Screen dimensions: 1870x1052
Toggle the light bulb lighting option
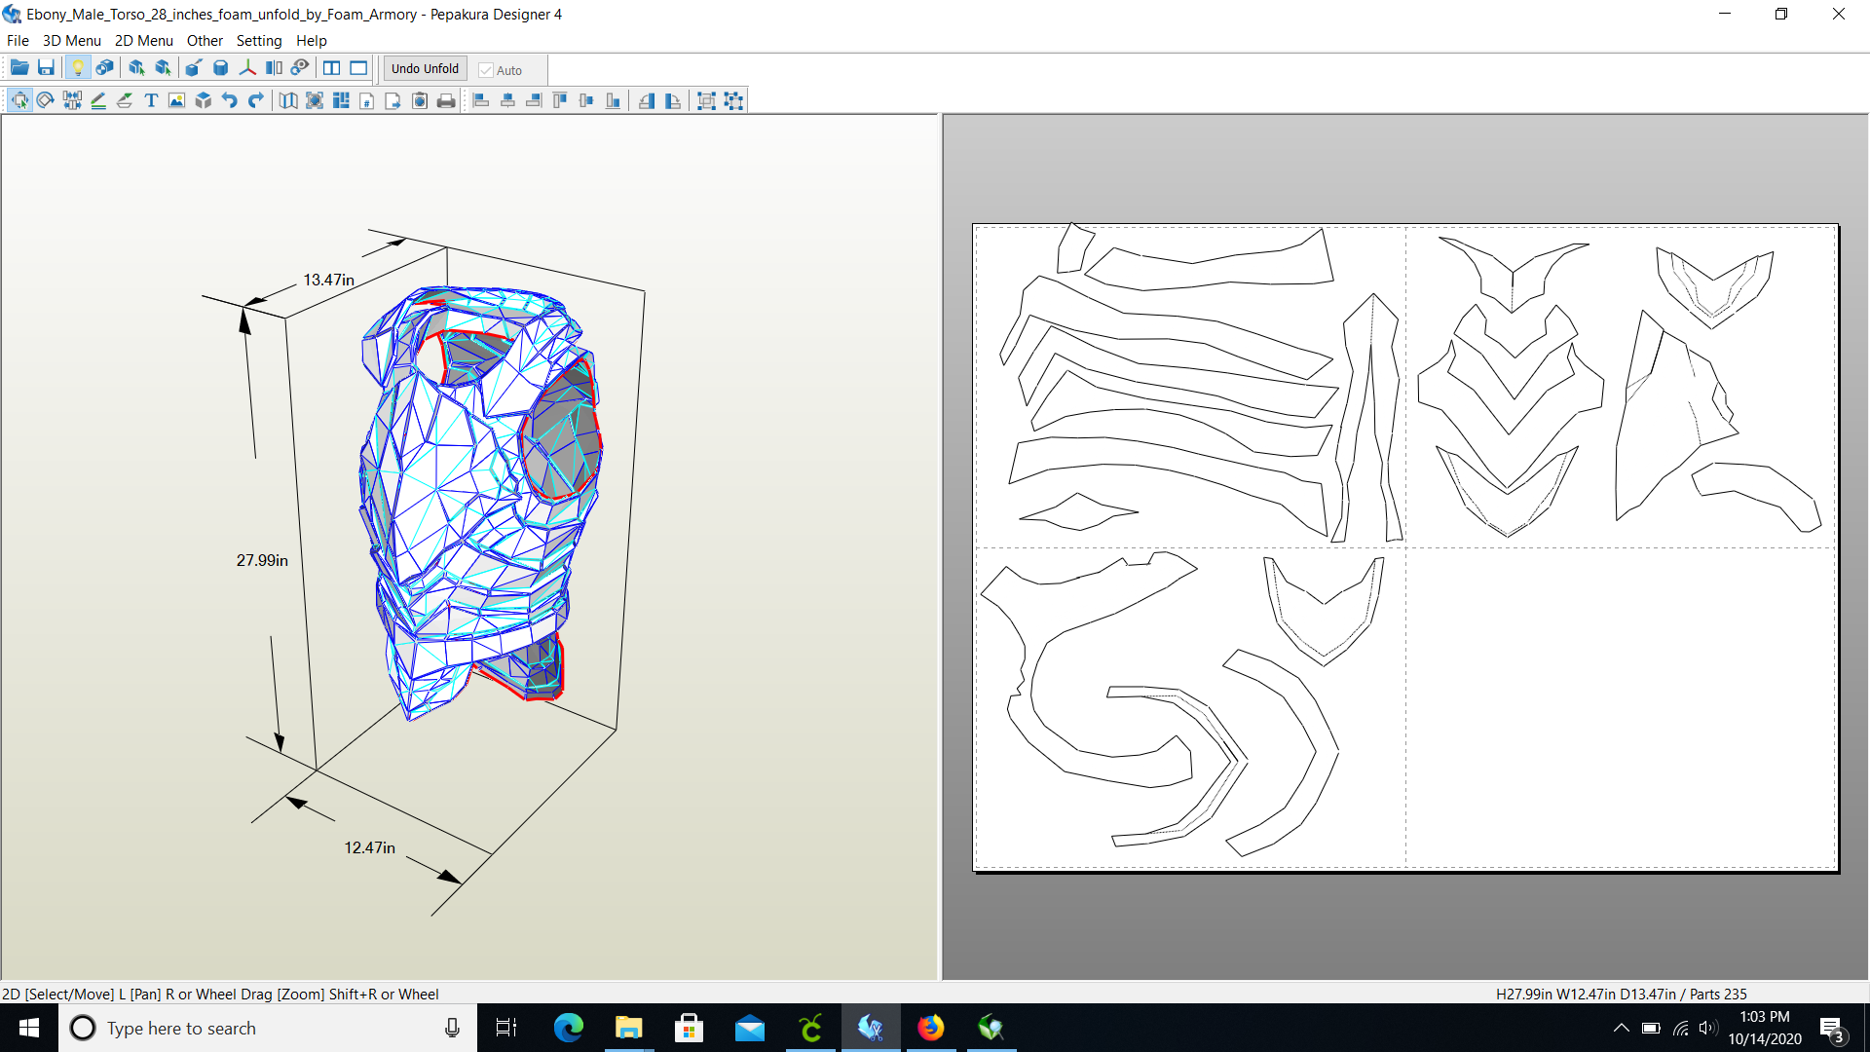tap(79, 66)
